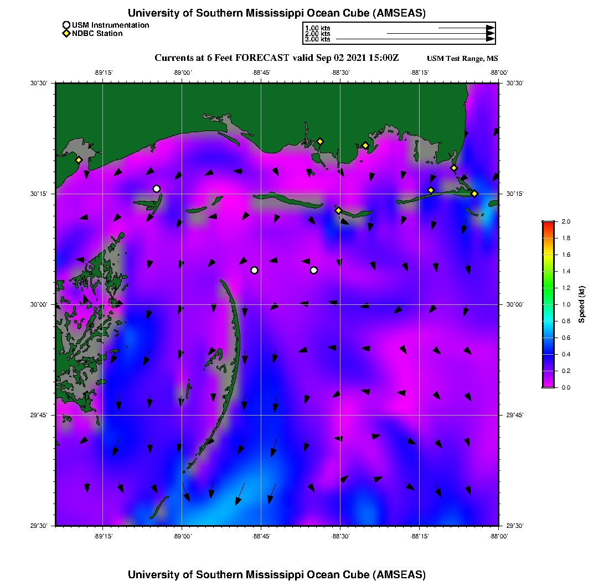Click the NDBC diamond on the central barrier island

tap(338, 210)
